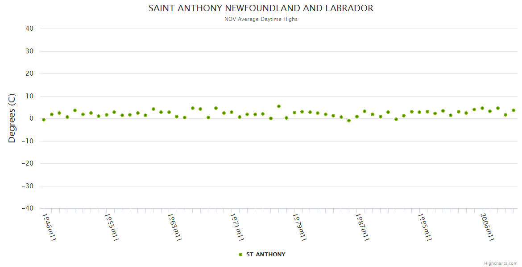Click the 30 y-axis label
Viewport: 522px width, 267px height.
29,51
